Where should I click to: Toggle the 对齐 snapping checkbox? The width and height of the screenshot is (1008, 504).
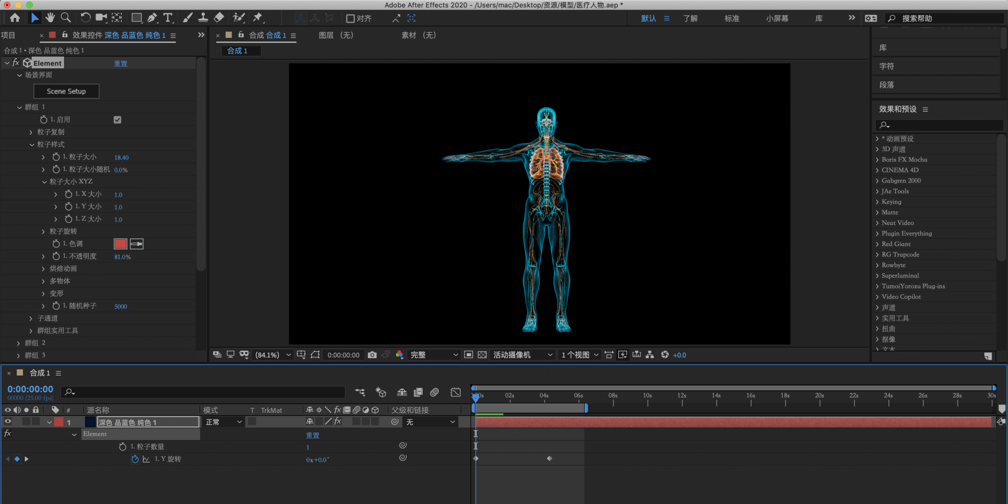pyautogui.click(x=350, y=18)
